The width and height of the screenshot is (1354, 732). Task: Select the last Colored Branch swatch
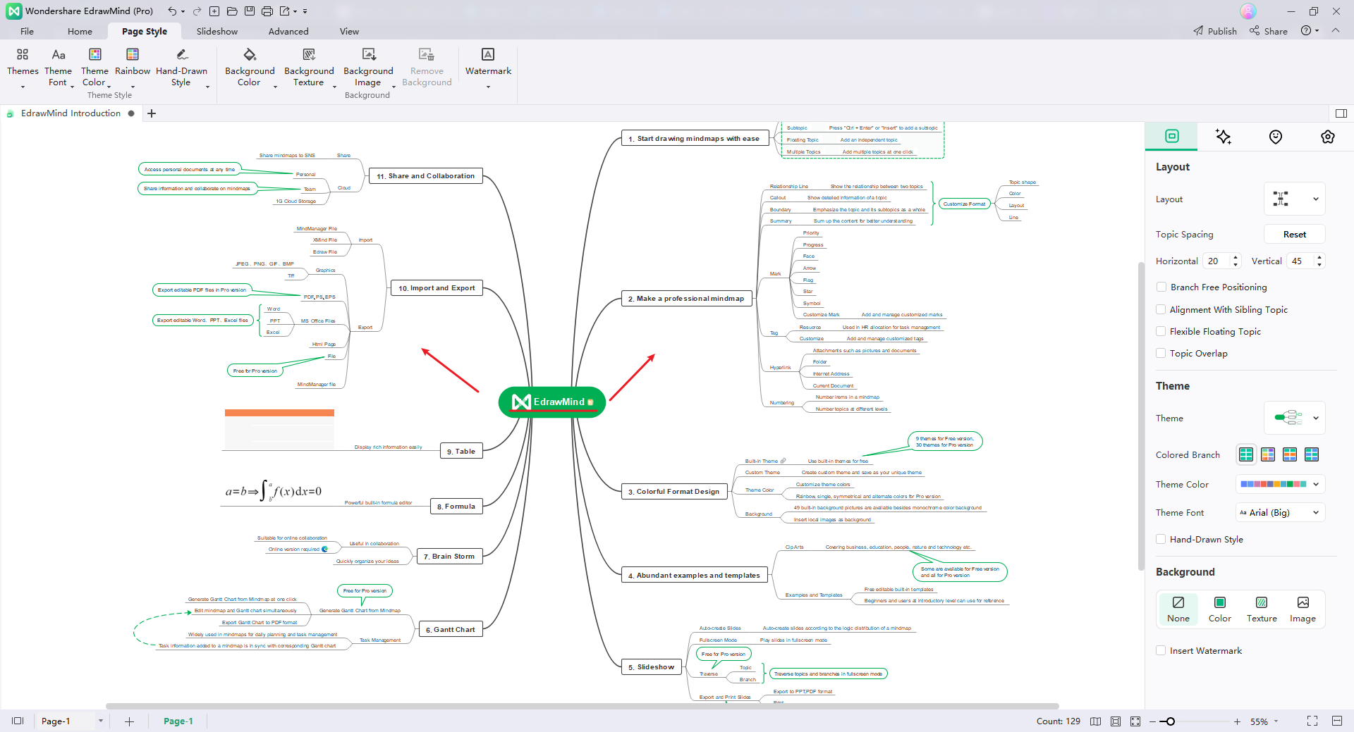[x=1312, y=454]
